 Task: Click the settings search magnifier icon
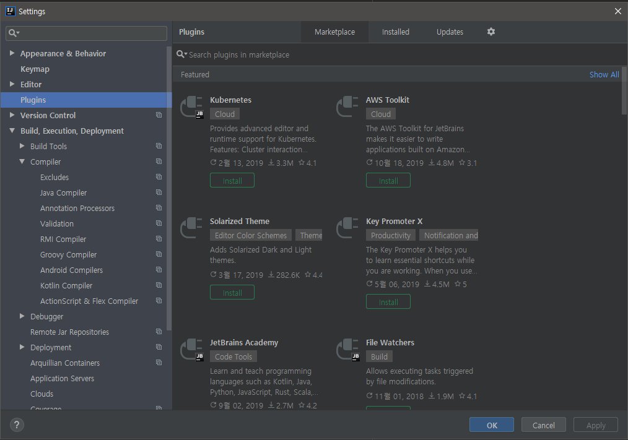(14, 33)
